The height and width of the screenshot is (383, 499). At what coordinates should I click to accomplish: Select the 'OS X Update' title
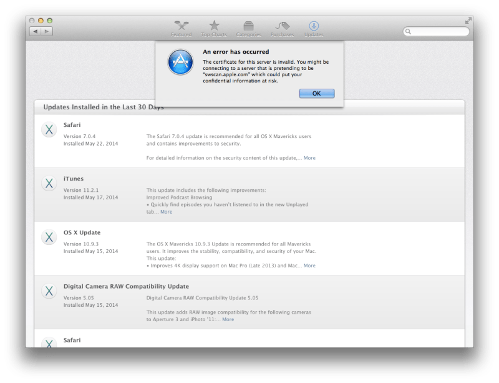82,232
